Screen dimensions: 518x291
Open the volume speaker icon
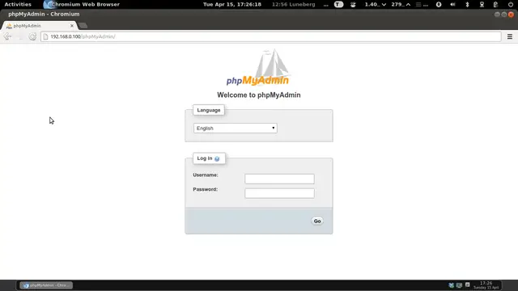click(x=452, y=4)
